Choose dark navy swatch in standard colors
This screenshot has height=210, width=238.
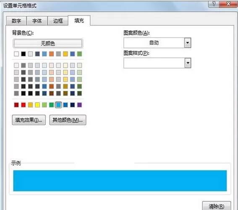[x=72, y=105]
